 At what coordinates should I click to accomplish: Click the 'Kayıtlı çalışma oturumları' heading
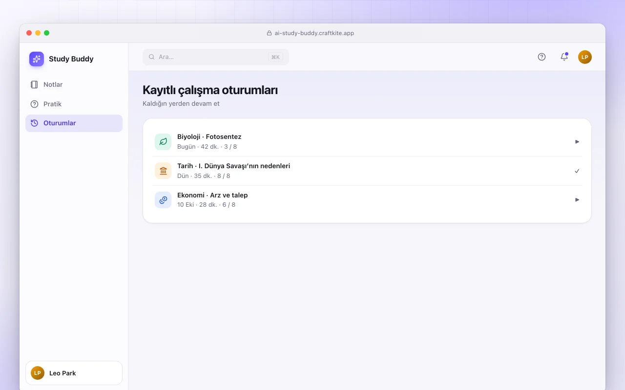(x=210, y=90)
